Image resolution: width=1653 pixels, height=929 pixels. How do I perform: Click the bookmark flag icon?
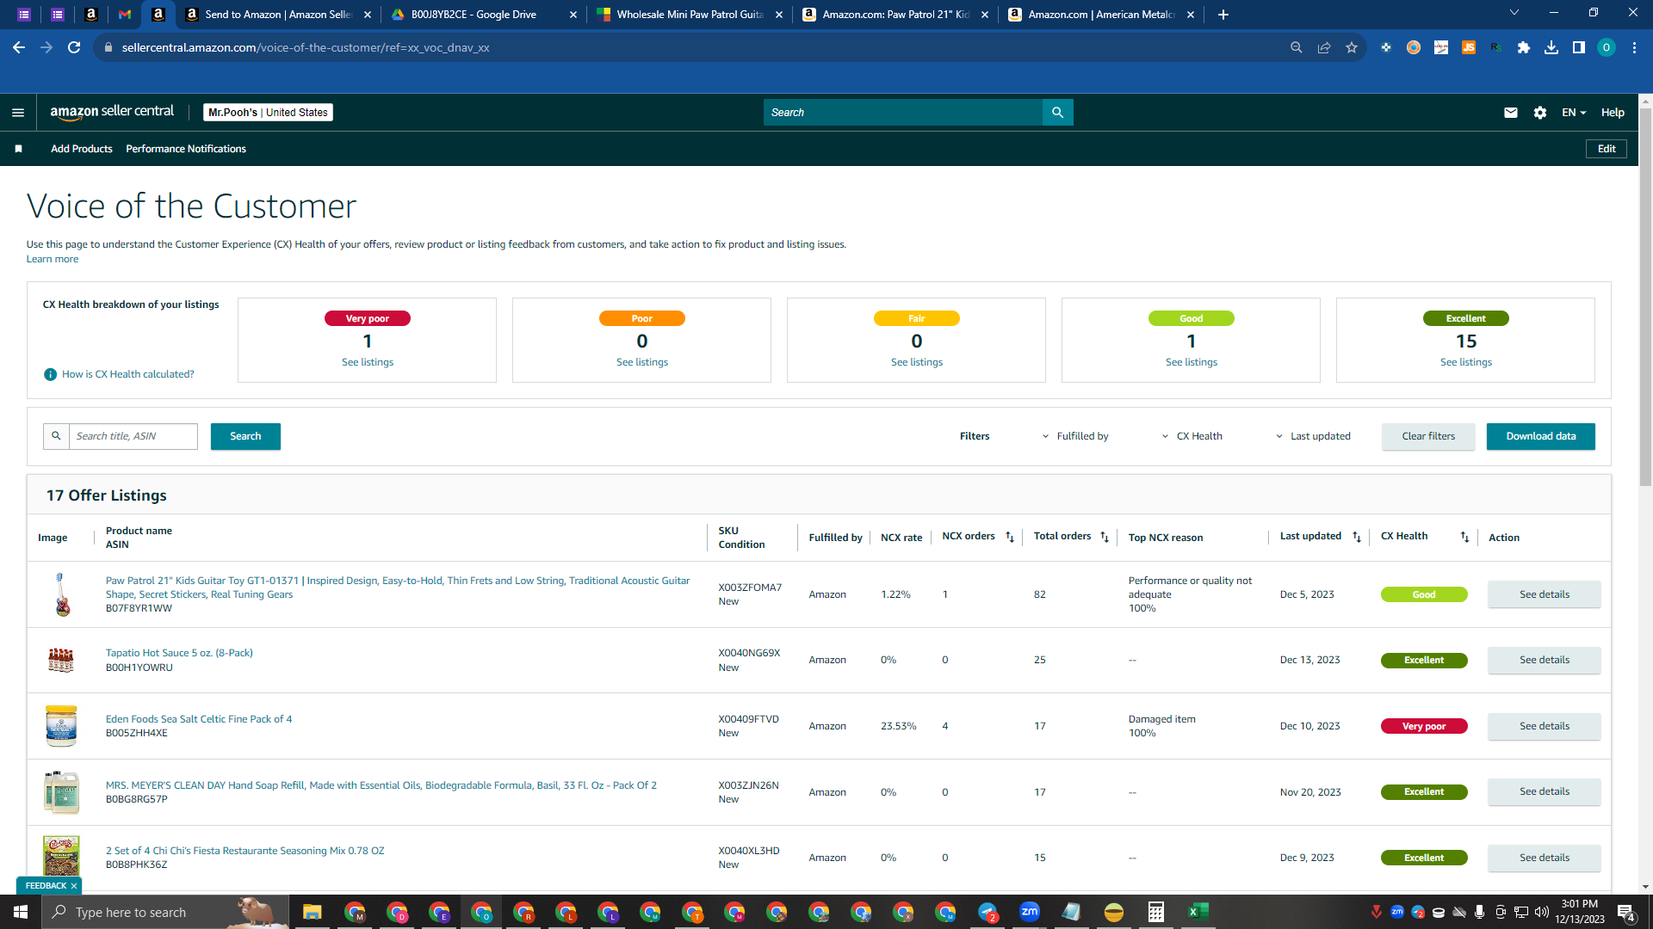pos(18,149)
